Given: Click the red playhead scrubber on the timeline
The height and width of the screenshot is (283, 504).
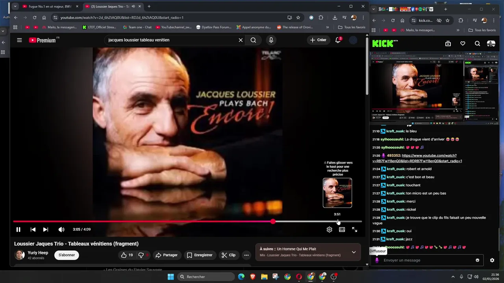Looking at the screenshot, I should tap(273, 222).
